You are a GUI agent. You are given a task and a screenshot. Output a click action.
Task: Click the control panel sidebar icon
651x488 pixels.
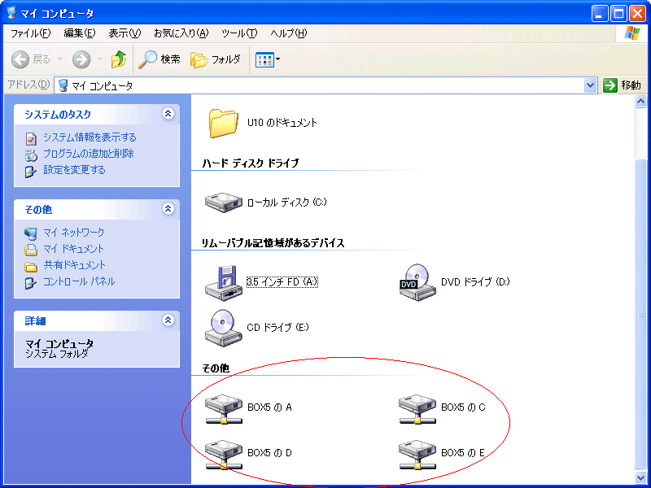(31, 283)
